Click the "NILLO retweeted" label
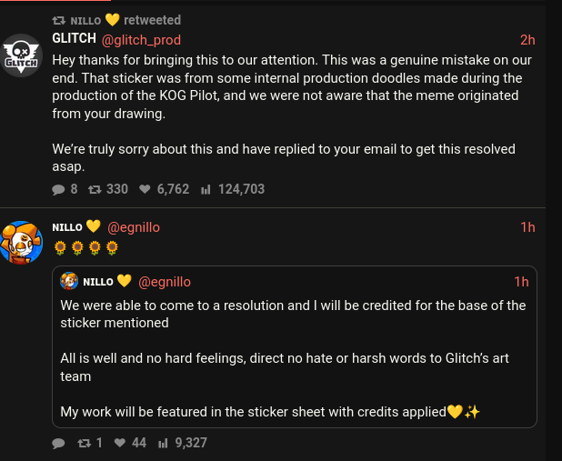The height and width of the screenshot is (461, 562). [125, 20]
